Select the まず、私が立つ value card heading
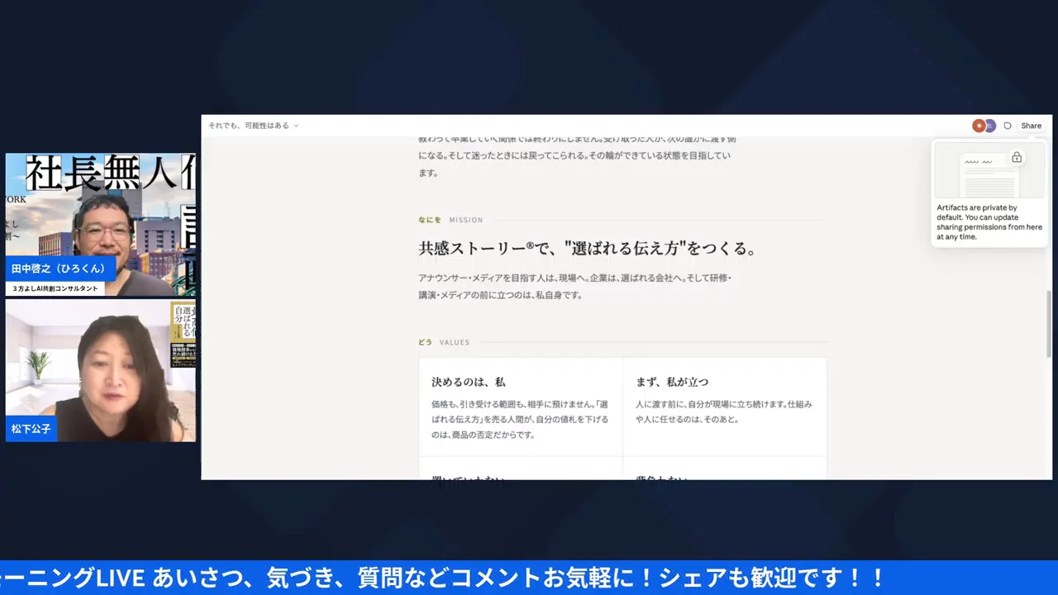Image resolution: width=1058 pixels, height=595 pixels. [x=672, y=382]
